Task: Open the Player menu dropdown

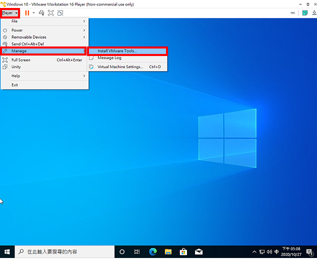Action: click(x=9, y=13)
